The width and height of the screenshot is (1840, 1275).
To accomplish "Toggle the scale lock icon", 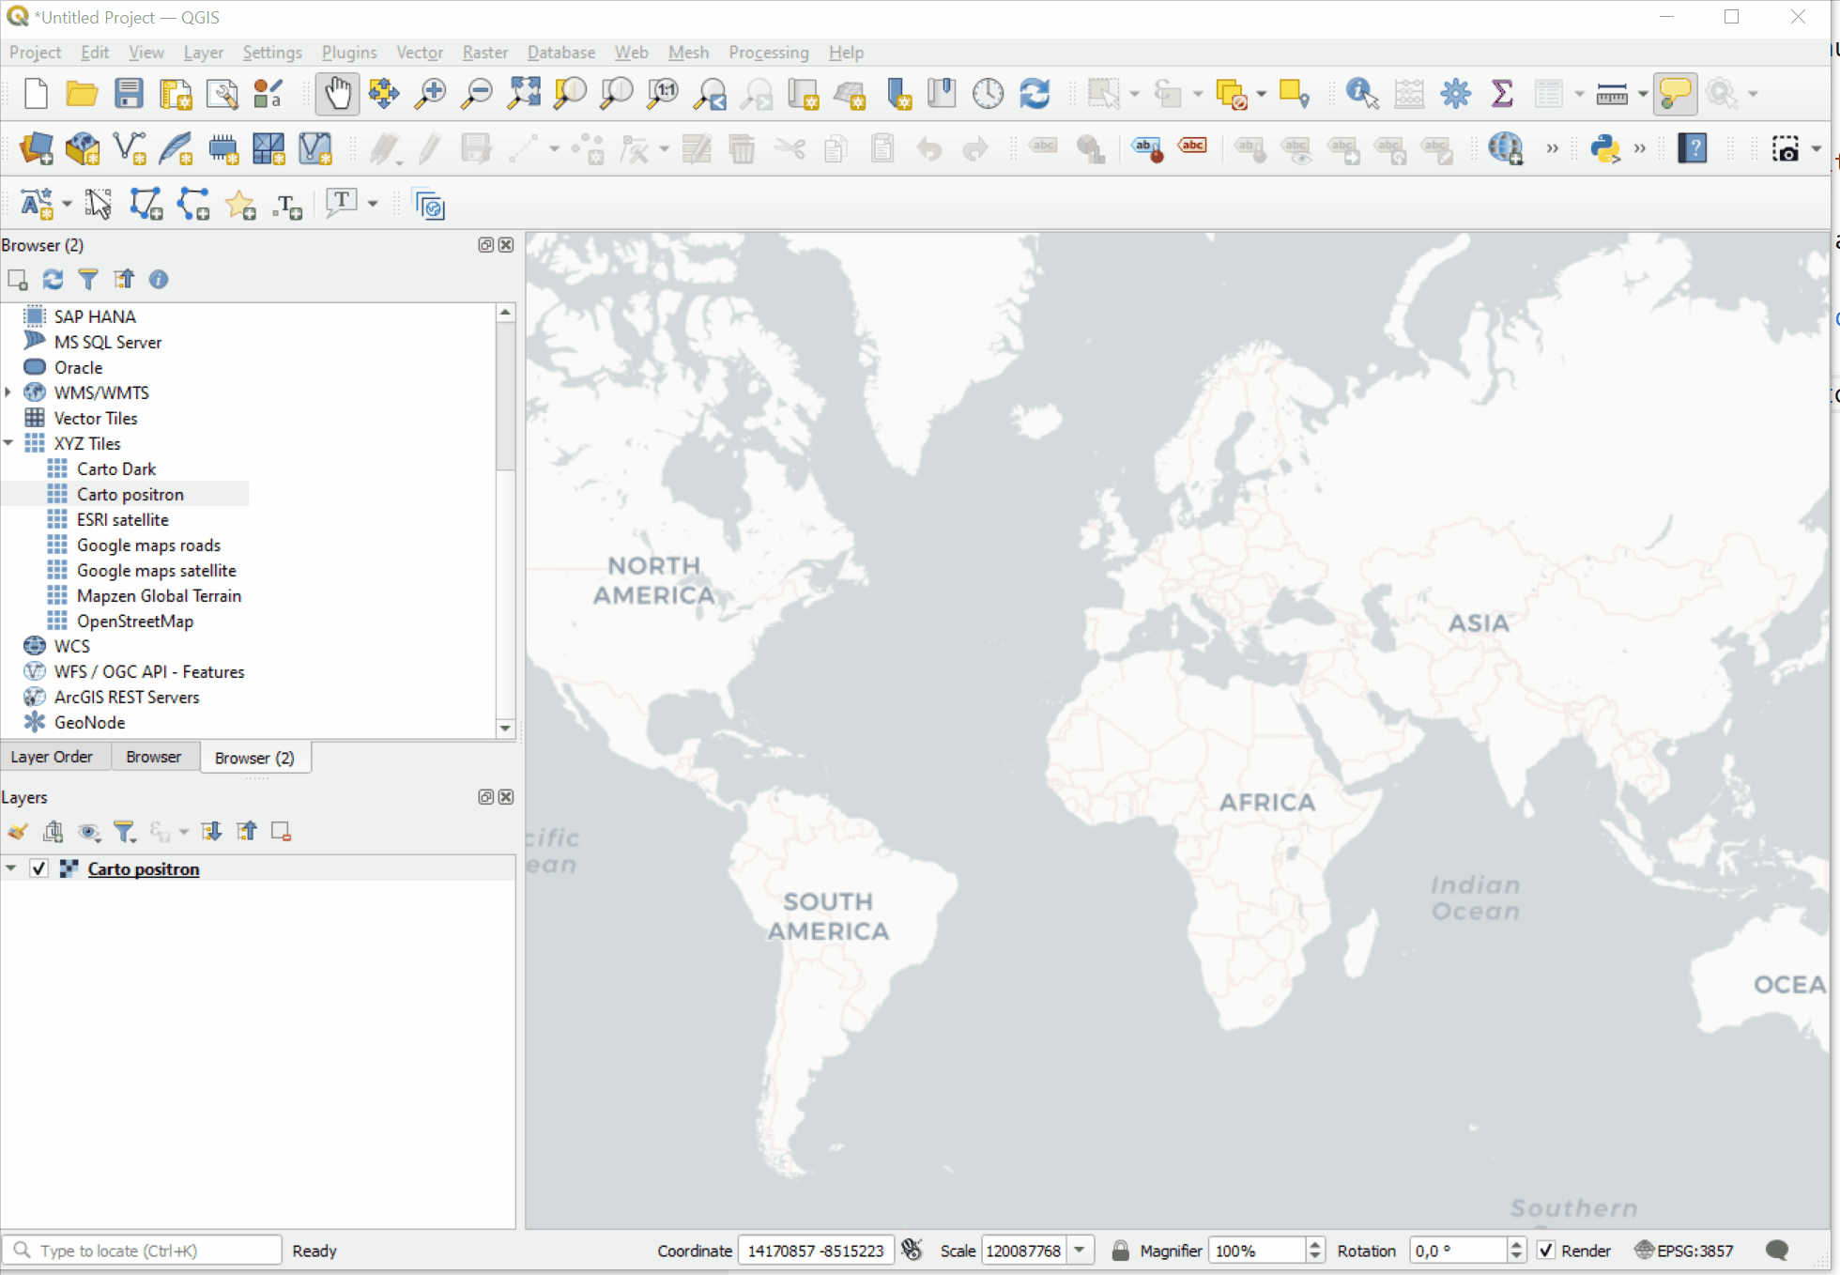I will pyautogui.click(x=1120, y=1251).
